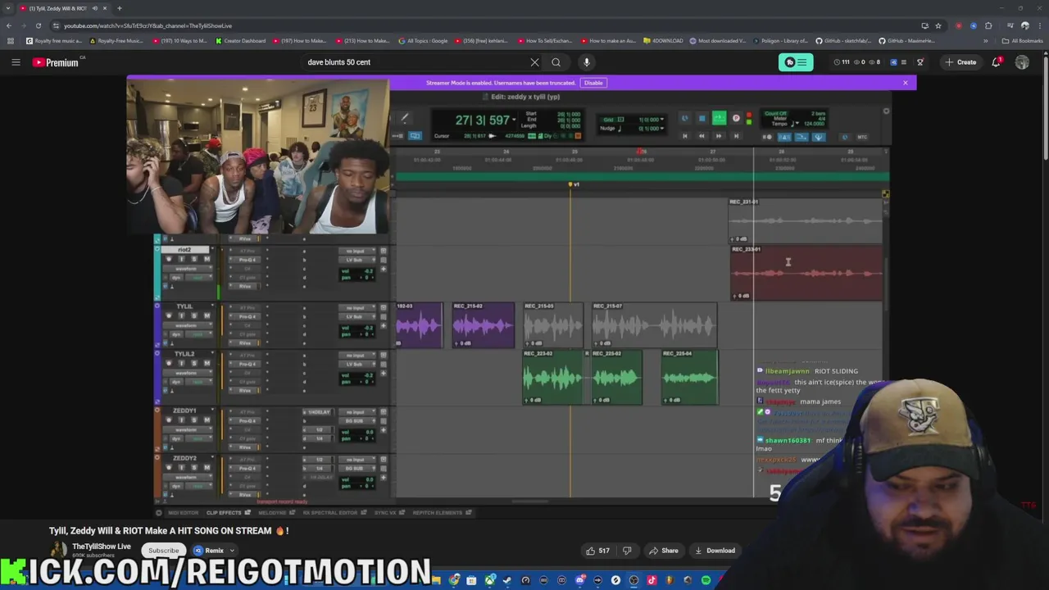The image size is (1049, 590).
Task: Switch to the MELODYNE tab
Action: (276, 513)
